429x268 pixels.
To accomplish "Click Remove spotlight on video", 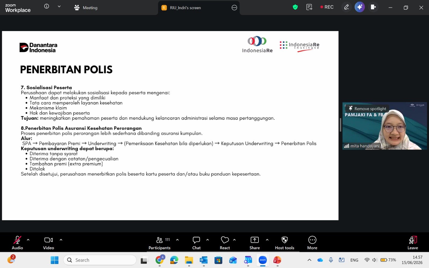I will tap(367, 109).
